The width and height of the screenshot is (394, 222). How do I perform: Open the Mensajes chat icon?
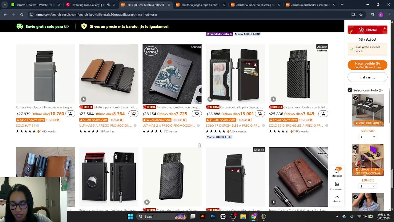[337, 172]
